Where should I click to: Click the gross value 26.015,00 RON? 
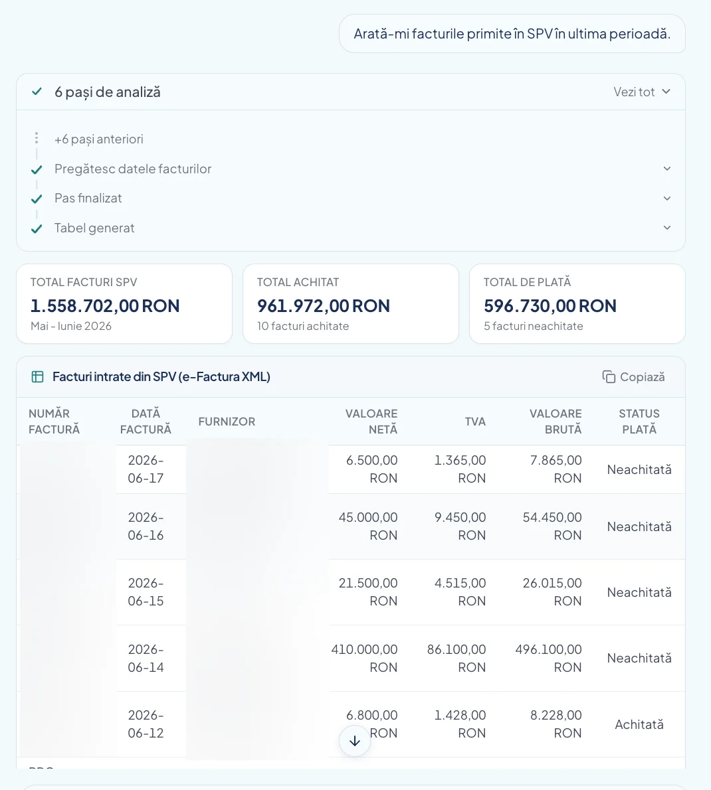click(x=552, y=592)
